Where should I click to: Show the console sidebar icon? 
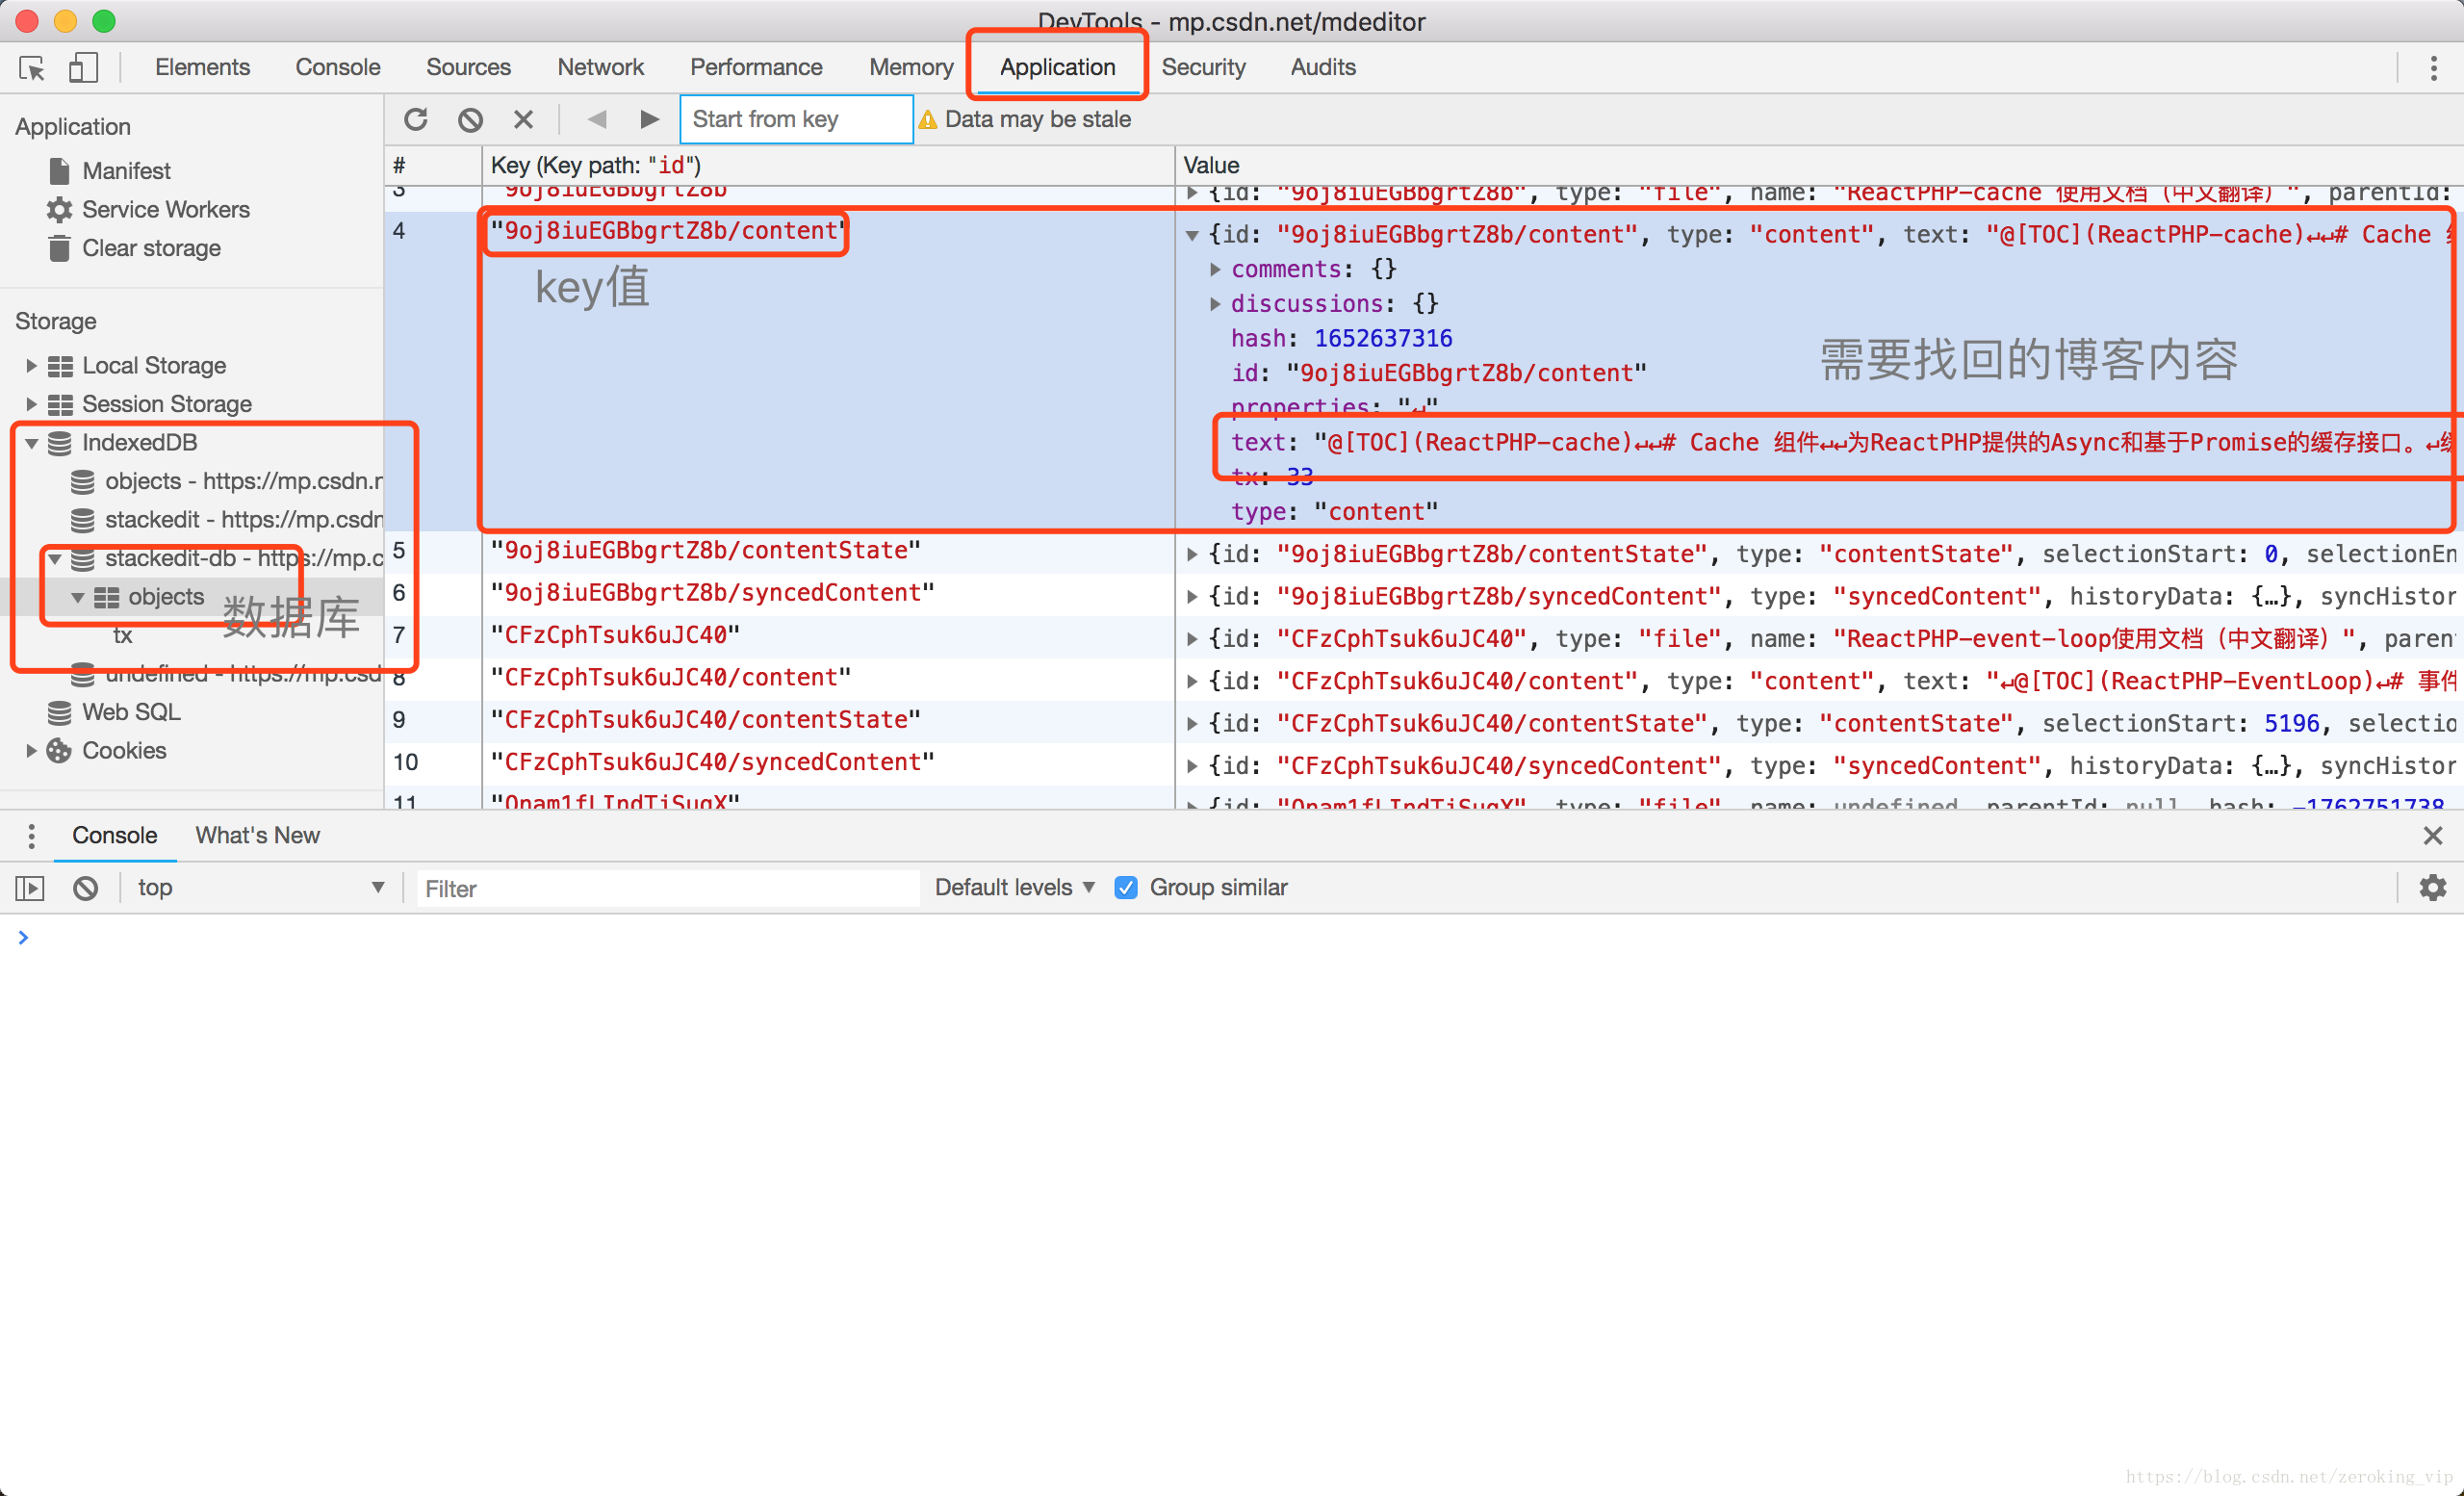point(30,888)
